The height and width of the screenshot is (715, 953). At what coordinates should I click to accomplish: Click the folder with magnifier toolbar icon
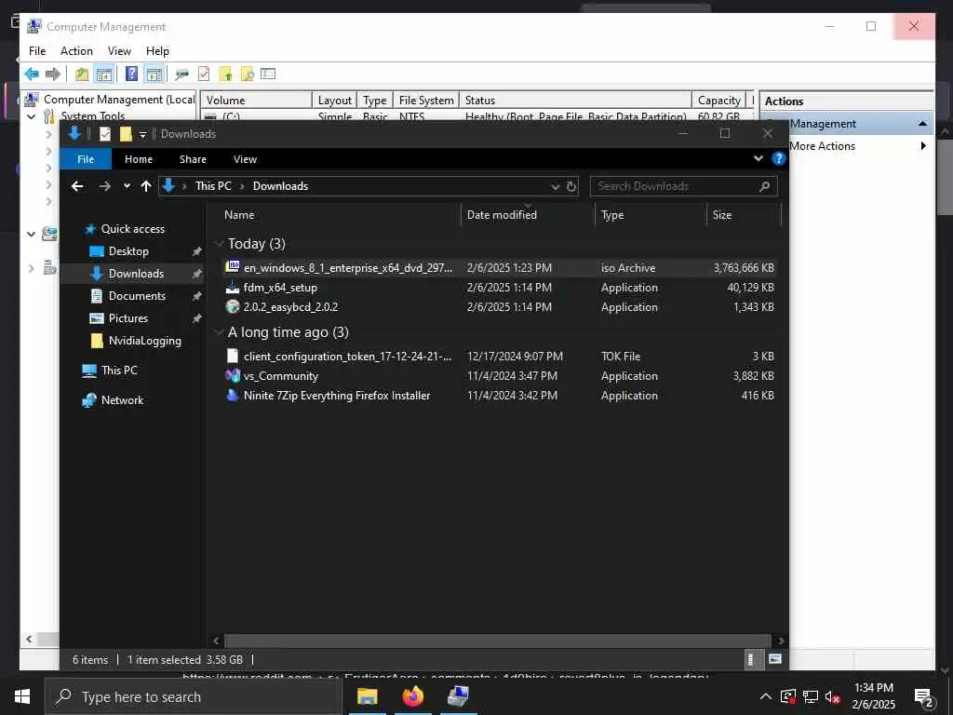(x=247, y=74)
